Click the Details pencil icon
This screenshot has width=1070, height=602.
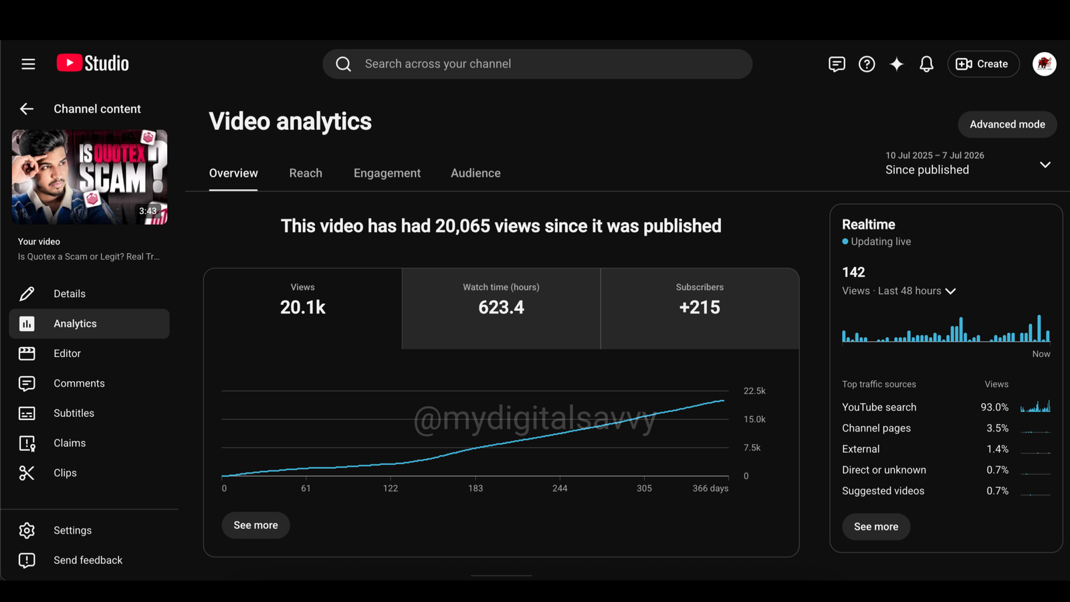pos(27,294)
